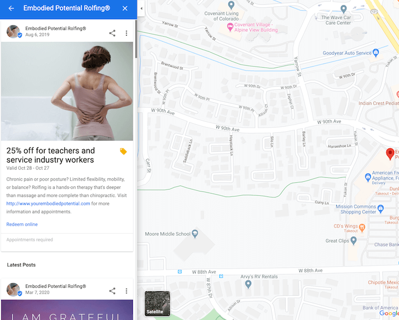
Task: Click the Goodyear Auto Service marker
Action: click(376, 52)
